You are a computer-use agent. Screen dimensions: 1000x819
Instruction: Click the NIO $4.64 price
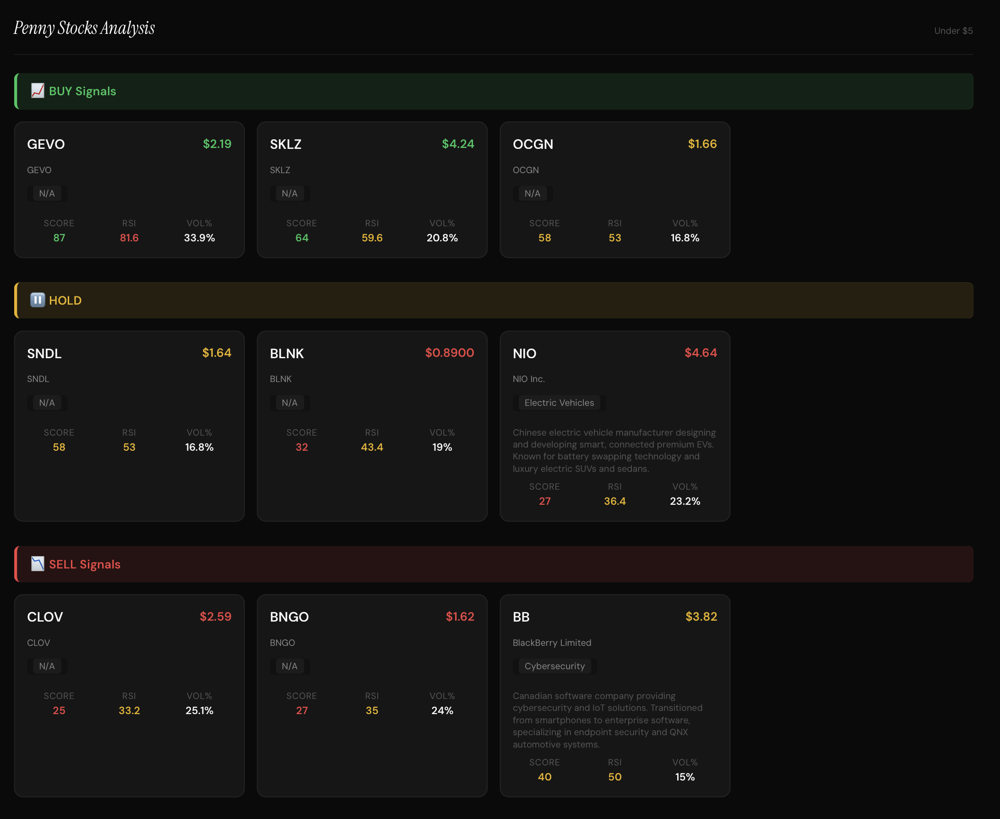point(700,353)
